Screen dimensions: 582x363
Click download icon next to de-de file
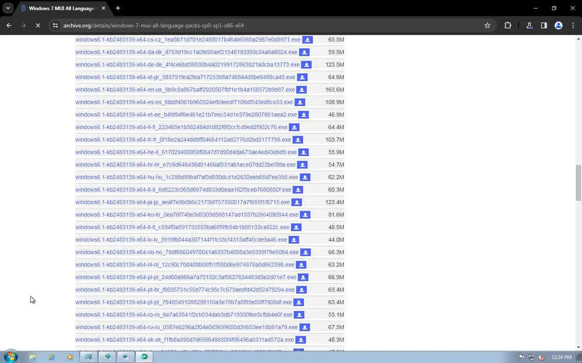click(x=307, y=65)
